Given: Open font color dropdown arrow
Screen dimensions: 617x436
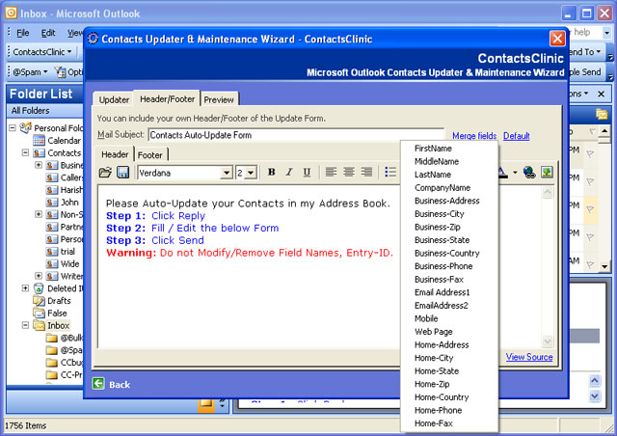Looking at the screenshot, I should coord(515,173).
